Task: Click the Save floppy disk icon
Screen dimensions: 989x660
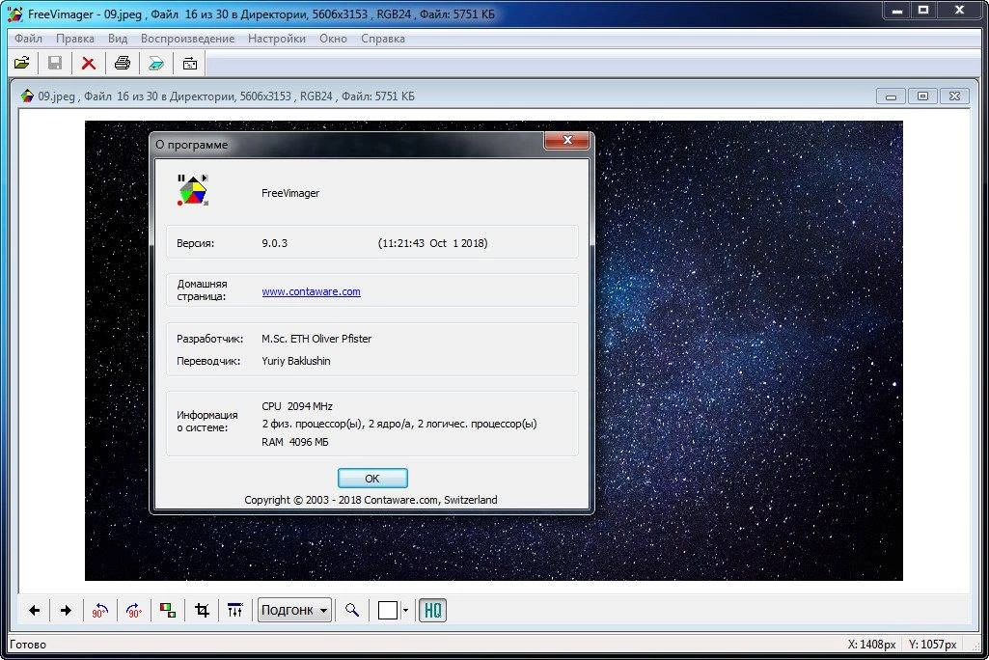Action: coord(55,63)
